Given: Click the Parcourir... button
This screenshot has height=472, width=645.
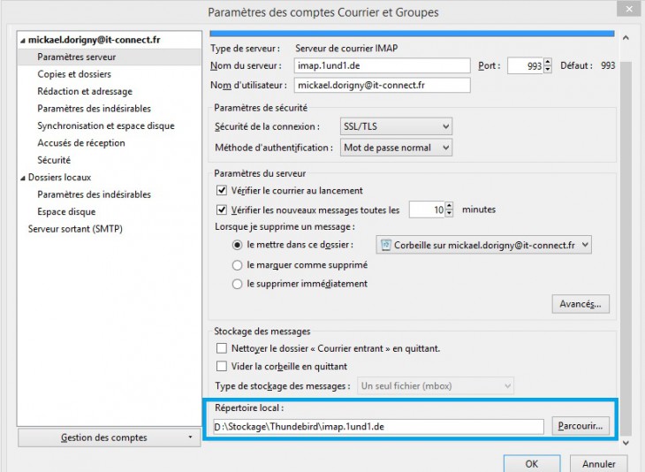Looking at the screenshot, I should pos(580,426).
